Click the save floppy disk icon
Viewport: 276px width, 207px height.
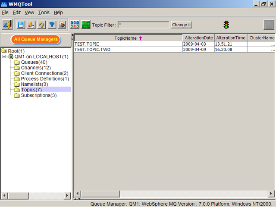tap(21, 25)
